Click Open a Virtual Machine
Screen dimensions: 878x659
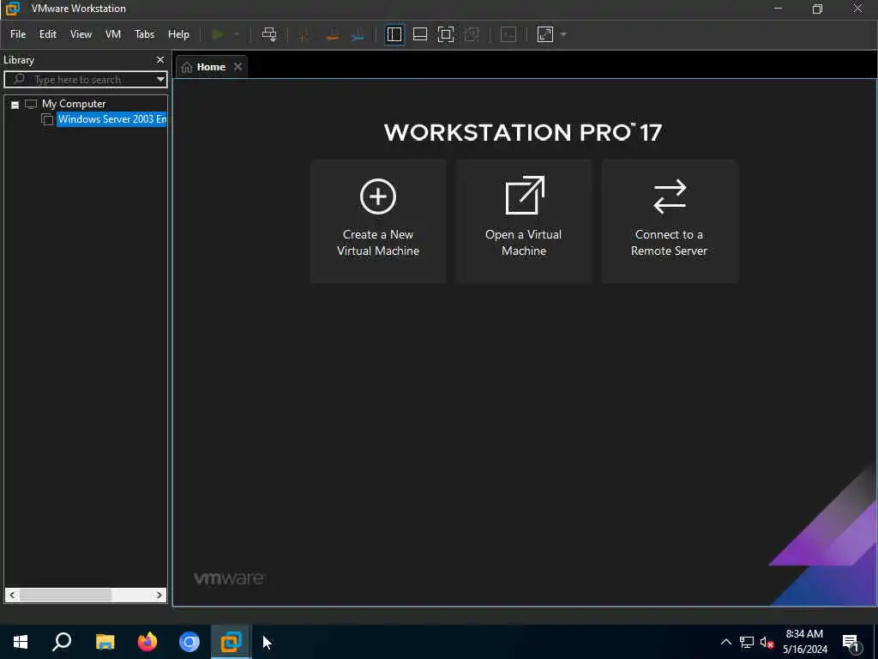coord(524,221)
